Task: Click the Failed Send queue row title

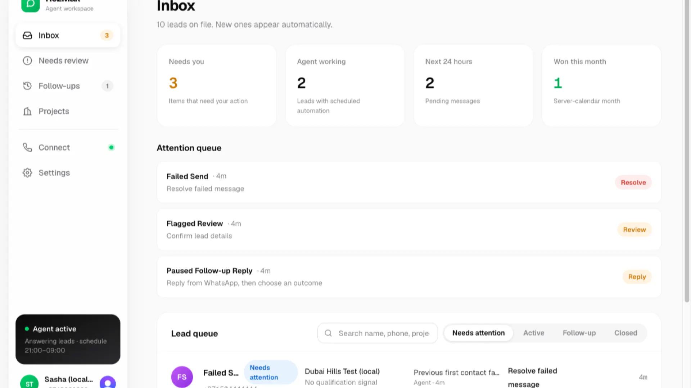Action: point(187,176)
